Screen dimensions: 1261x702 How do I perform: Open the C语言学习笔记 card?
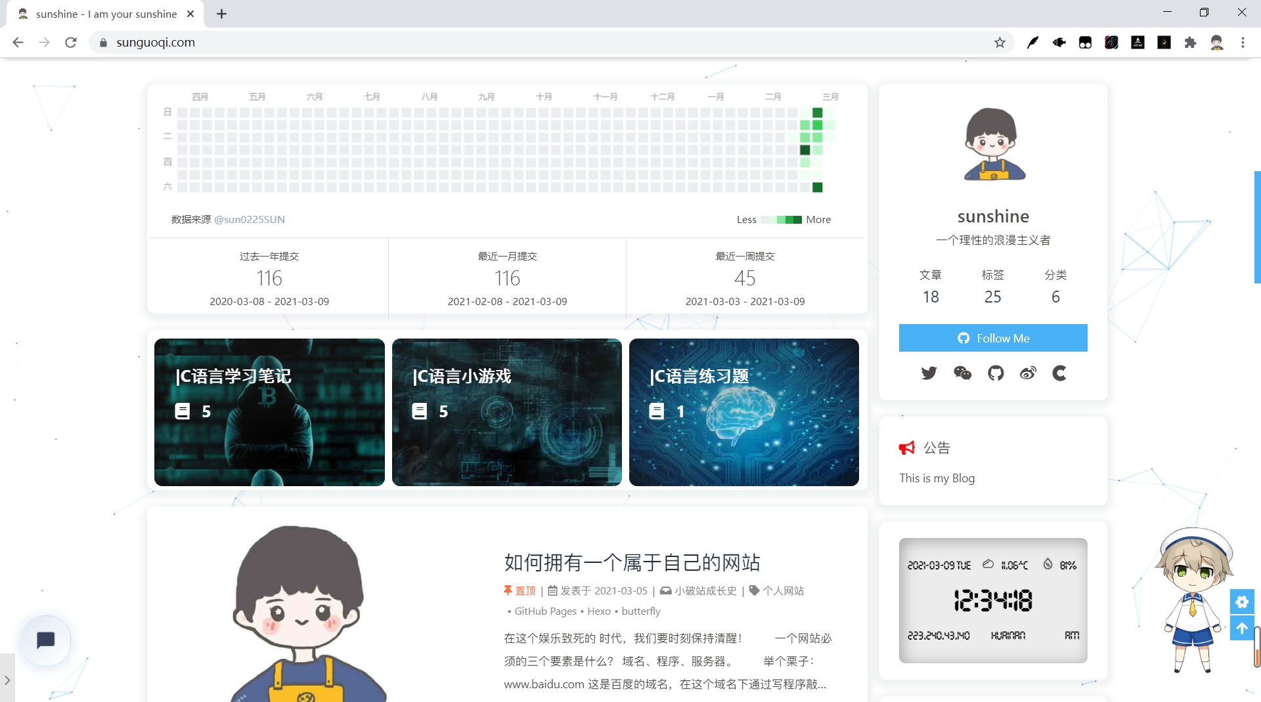pyautogui.click(x=269, y=412)
